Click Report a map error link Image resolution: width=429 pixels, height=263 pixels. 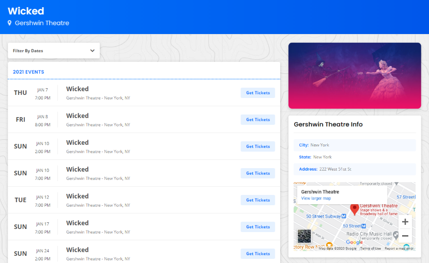pos(399,248)
